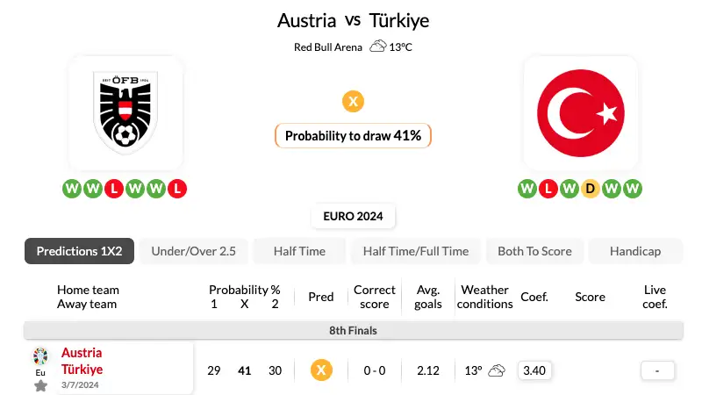
Task: Click the Austria ÖFB team crest
Action: 125,112
